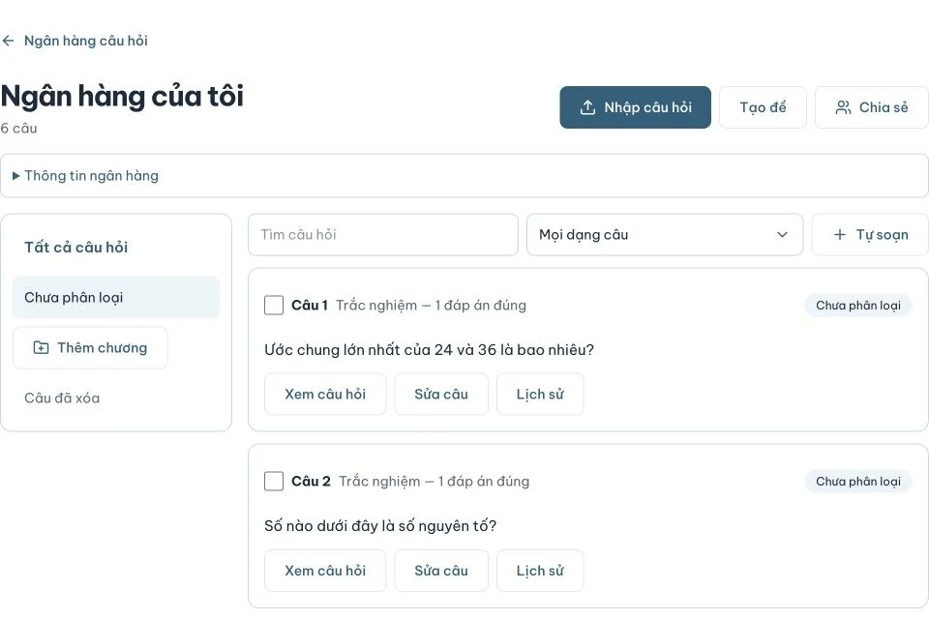Click the back arrow icon beside Ngân hàng câu hỏi

point(9,41)
